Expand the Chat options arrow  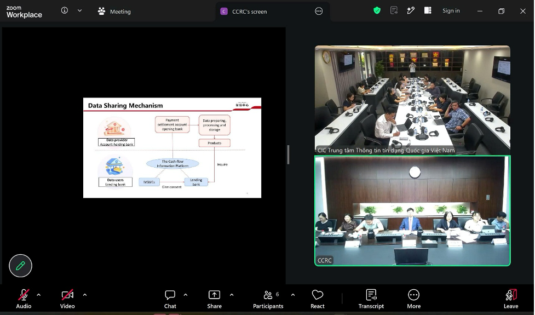[186, 295]
